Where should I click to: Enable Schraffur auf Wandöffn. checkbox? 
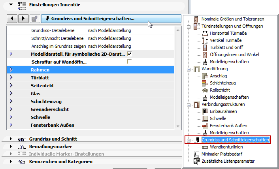tap(129, 62)
